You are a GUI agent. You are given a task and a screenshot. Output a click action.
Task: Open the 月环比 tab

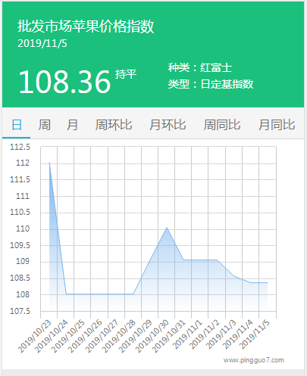[x=168, y=125]
